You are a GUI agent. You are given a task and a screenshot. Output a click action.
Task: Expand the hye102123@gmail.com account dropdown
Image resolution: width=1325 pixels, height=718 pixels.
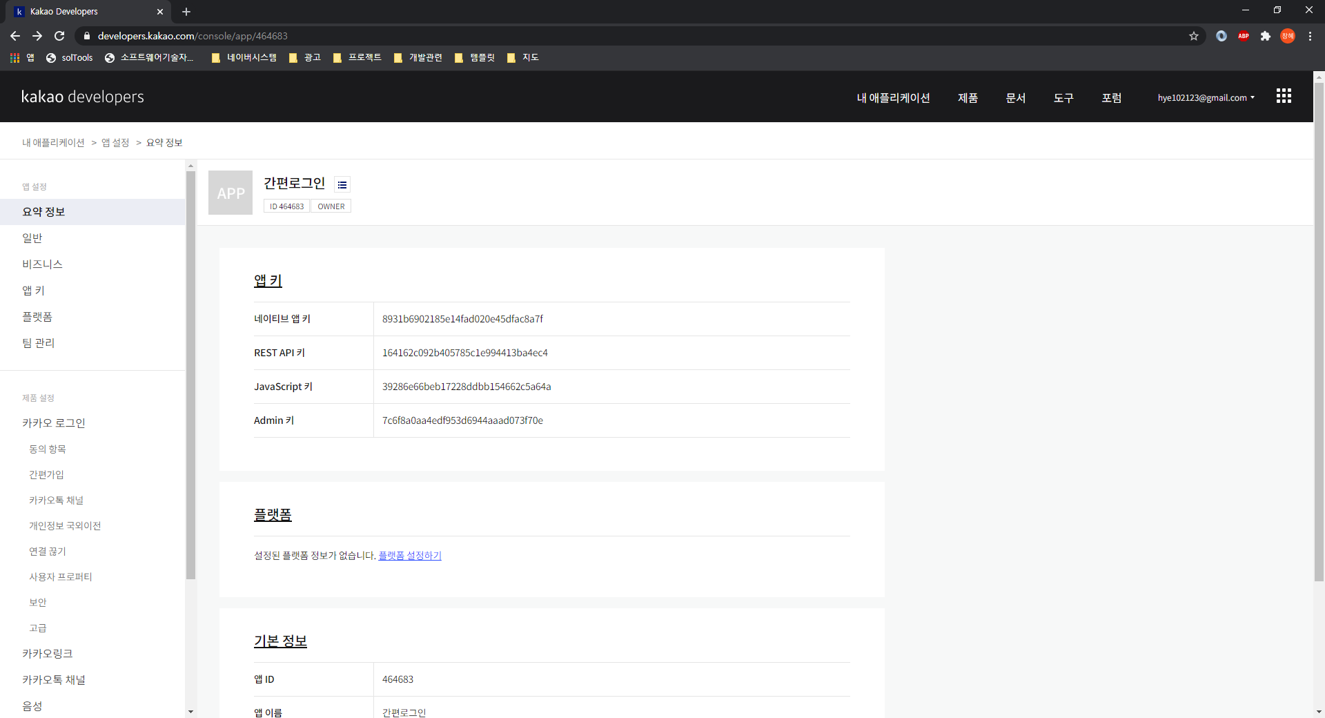pos(1206,98)
